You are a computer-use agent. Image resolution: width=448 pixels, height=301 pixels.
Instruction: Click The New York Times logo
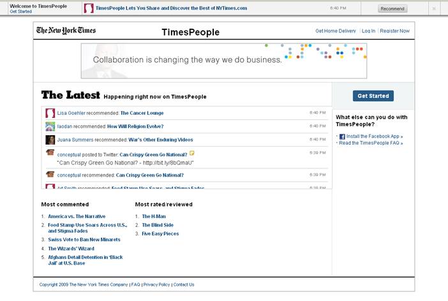click(x=66, y=30)
